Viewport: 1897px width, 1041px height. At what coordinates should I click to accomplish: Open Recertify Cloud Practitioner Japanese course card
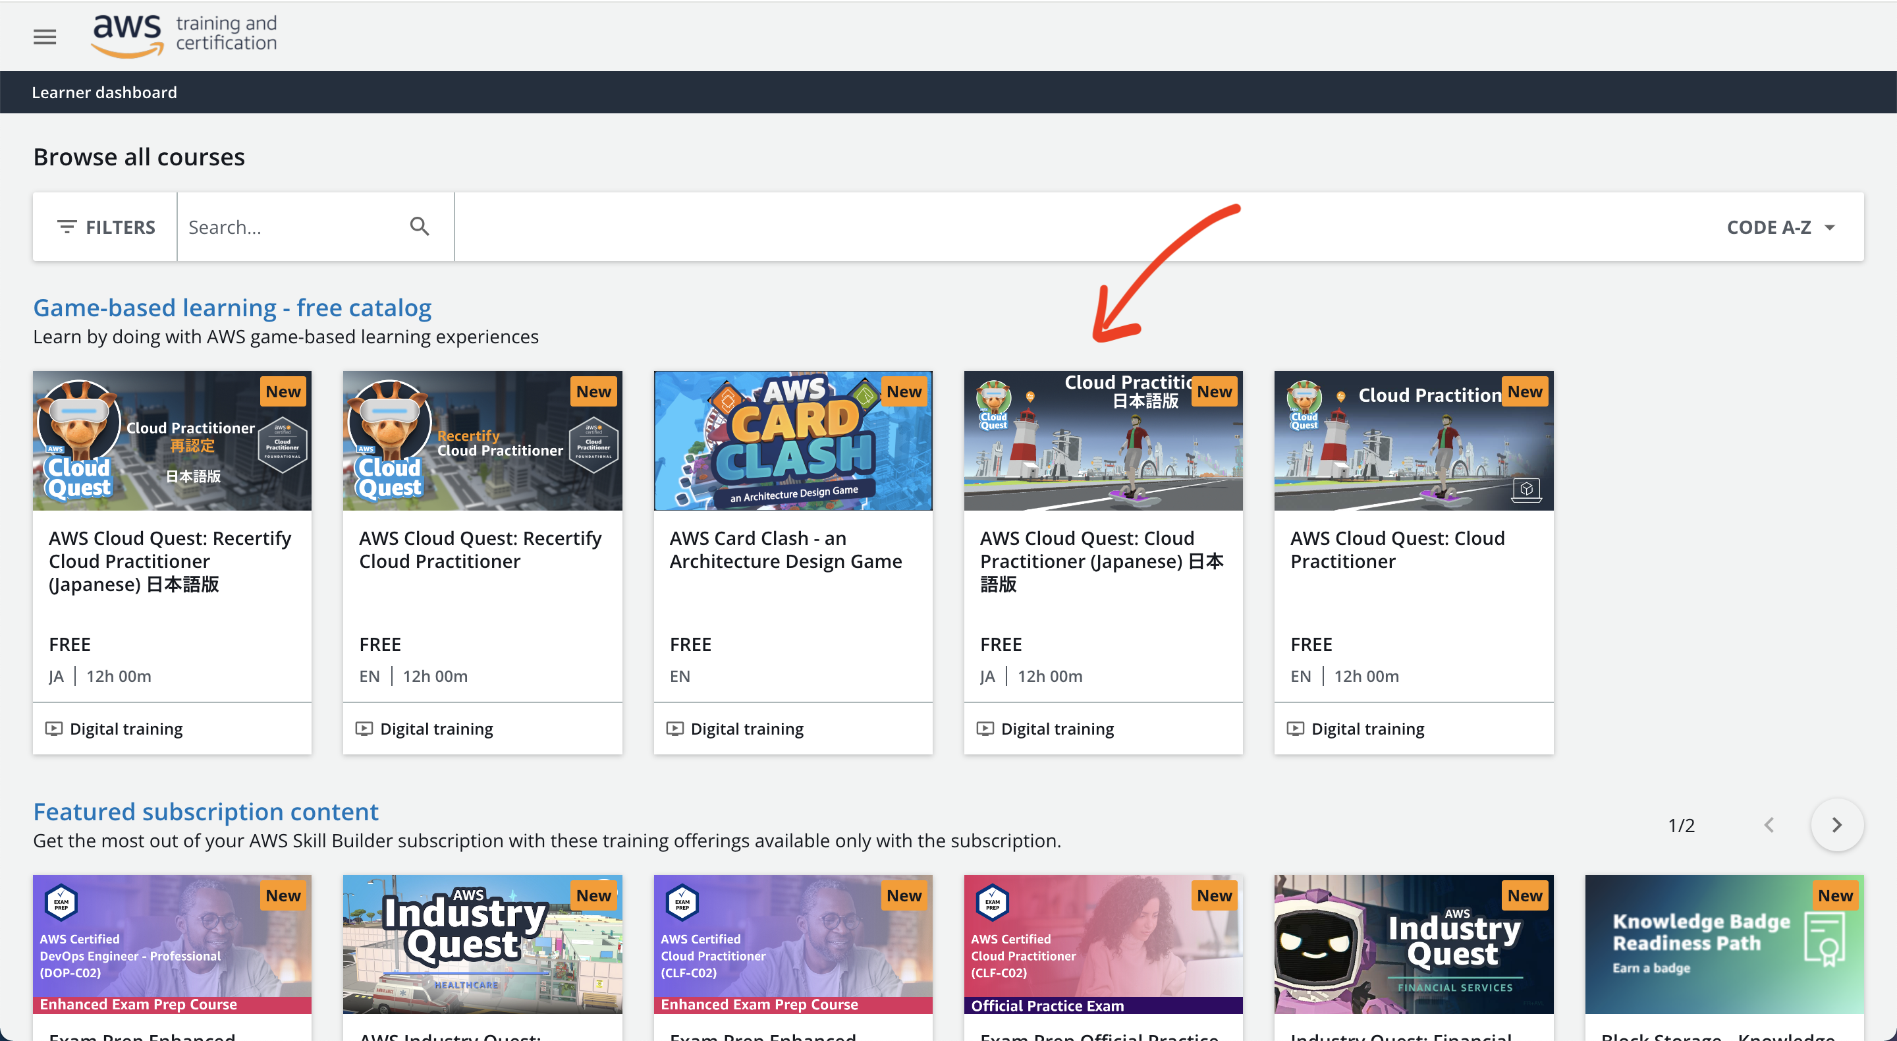(171, 561)
